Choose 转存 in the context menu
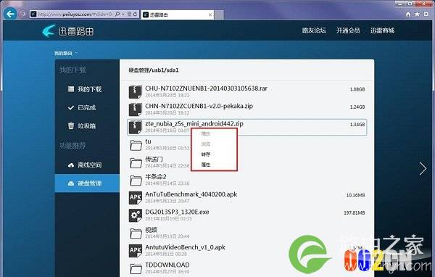This screenshot has width=435, height=277. coord(206,154)
